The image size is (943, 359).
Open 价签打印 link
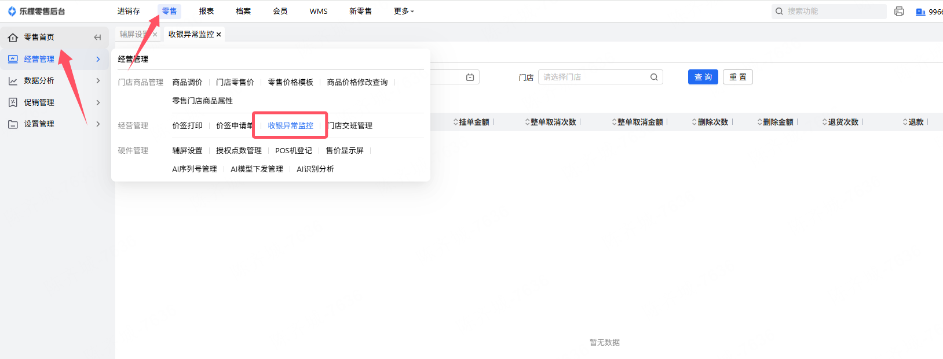click(x=187, y=125)
